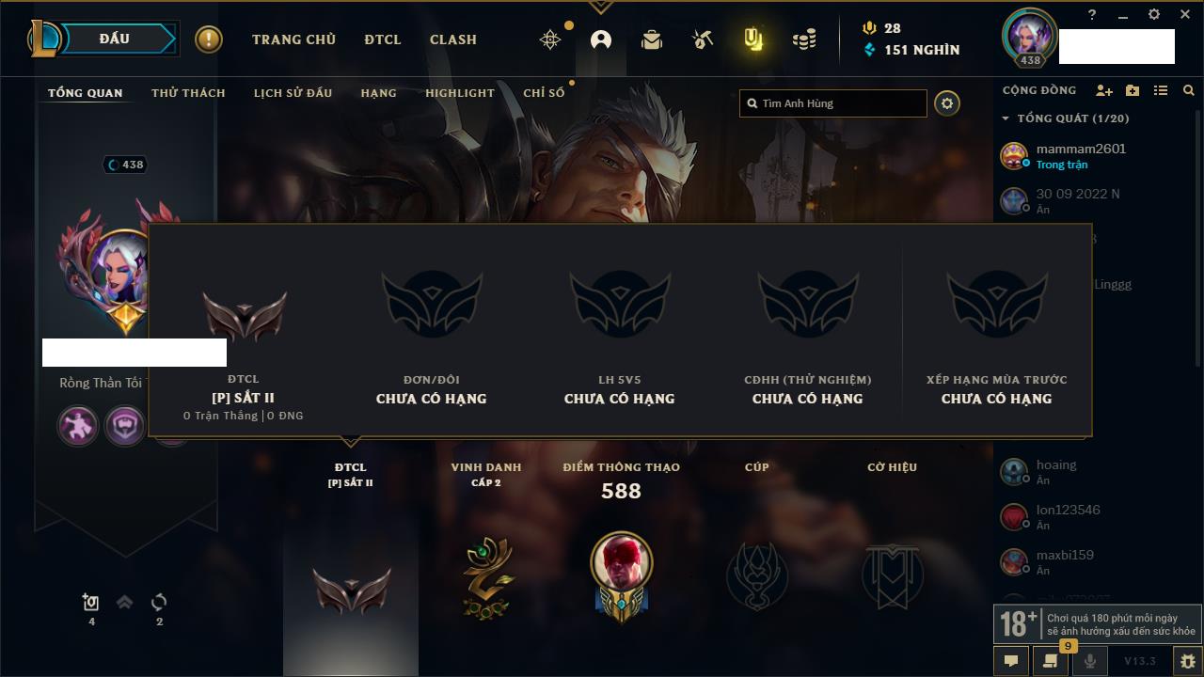Open the missions panel with badge 9
Image resolution: width=1204 pixels, height=677 pixels.
click(x=1051, y=661)
